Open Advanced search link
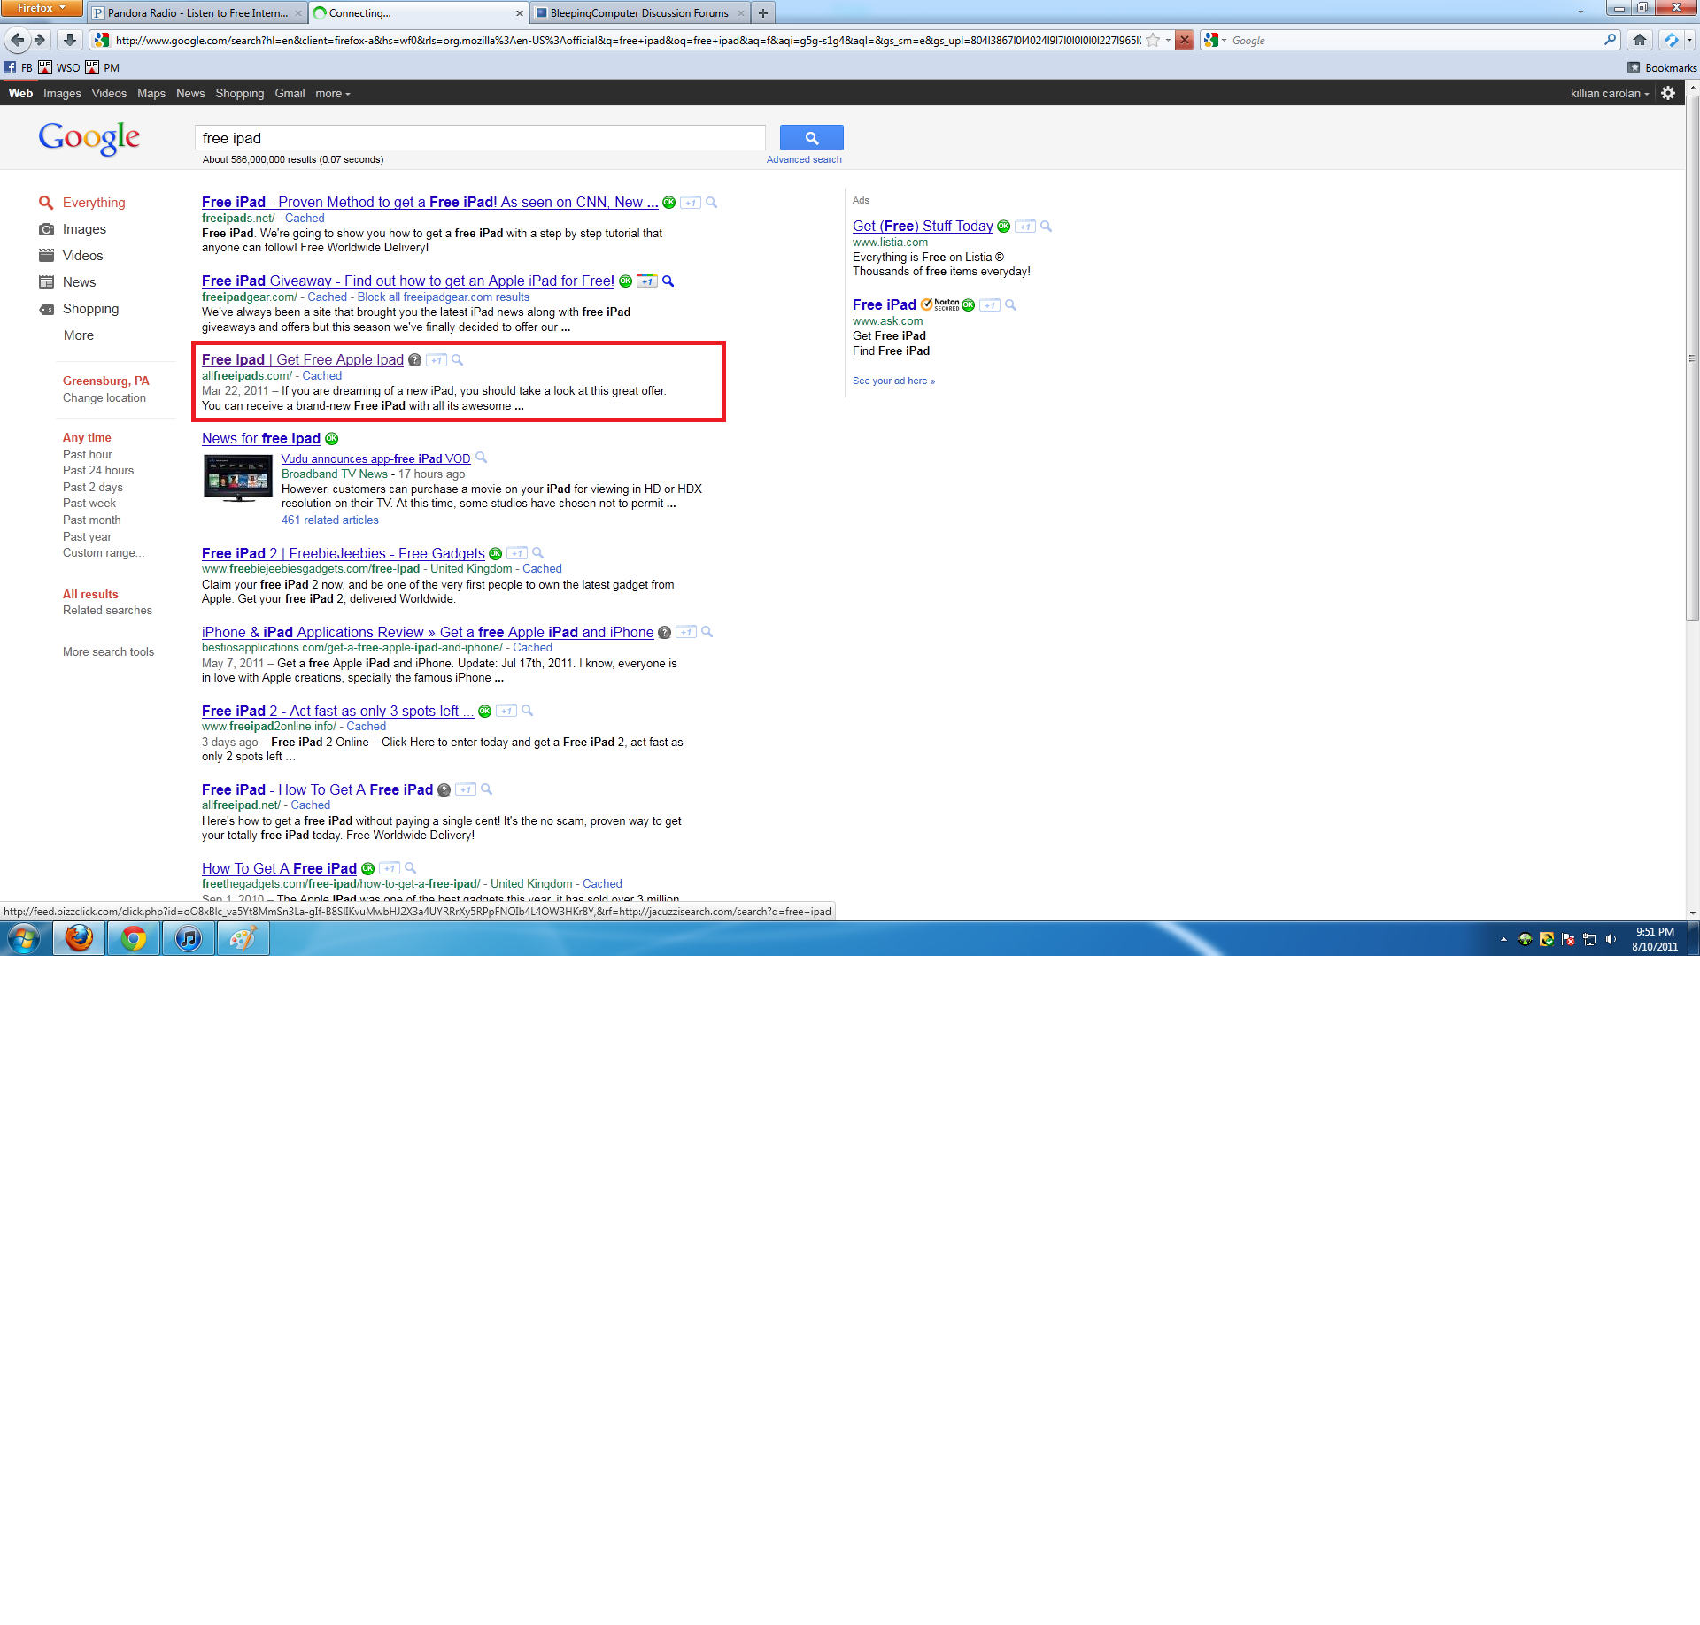1700x1625 pixels. (804, 160)
